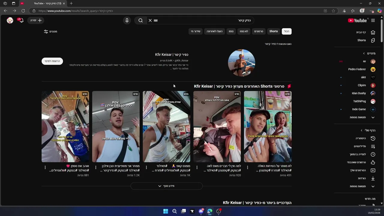Open the keyboard icon in the search box
Image resolution: width=384 pixels, height=216 pixels.
[x=155, y=20]
